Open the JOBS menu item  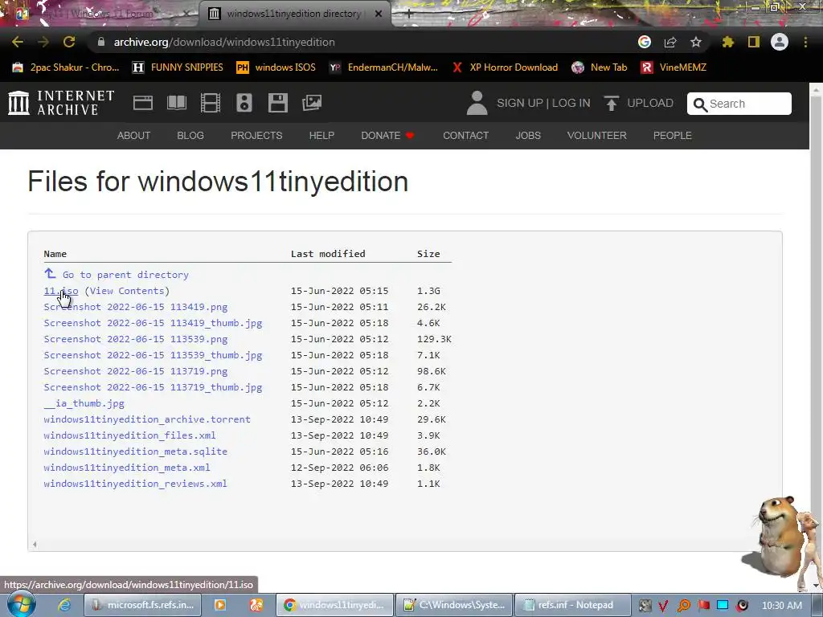[528, 135]
